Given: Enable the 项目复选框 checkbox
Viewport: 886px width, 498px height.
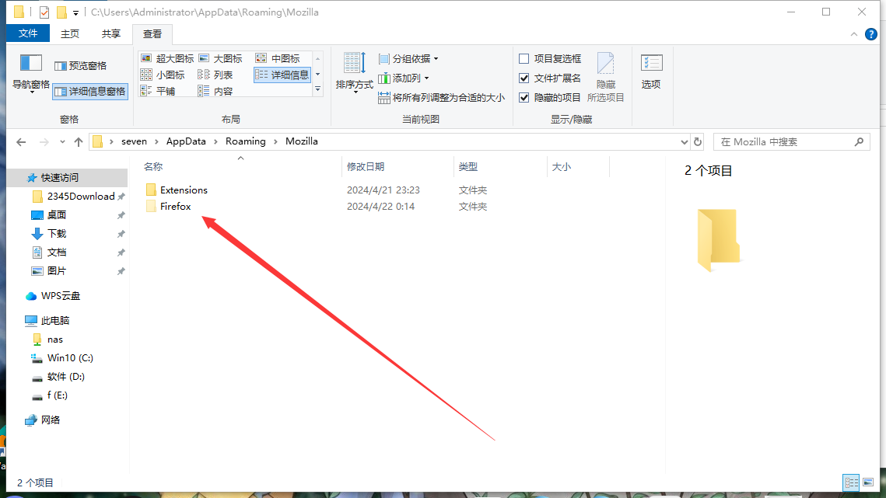Looking at the screenshot, I should click(524, 59).
